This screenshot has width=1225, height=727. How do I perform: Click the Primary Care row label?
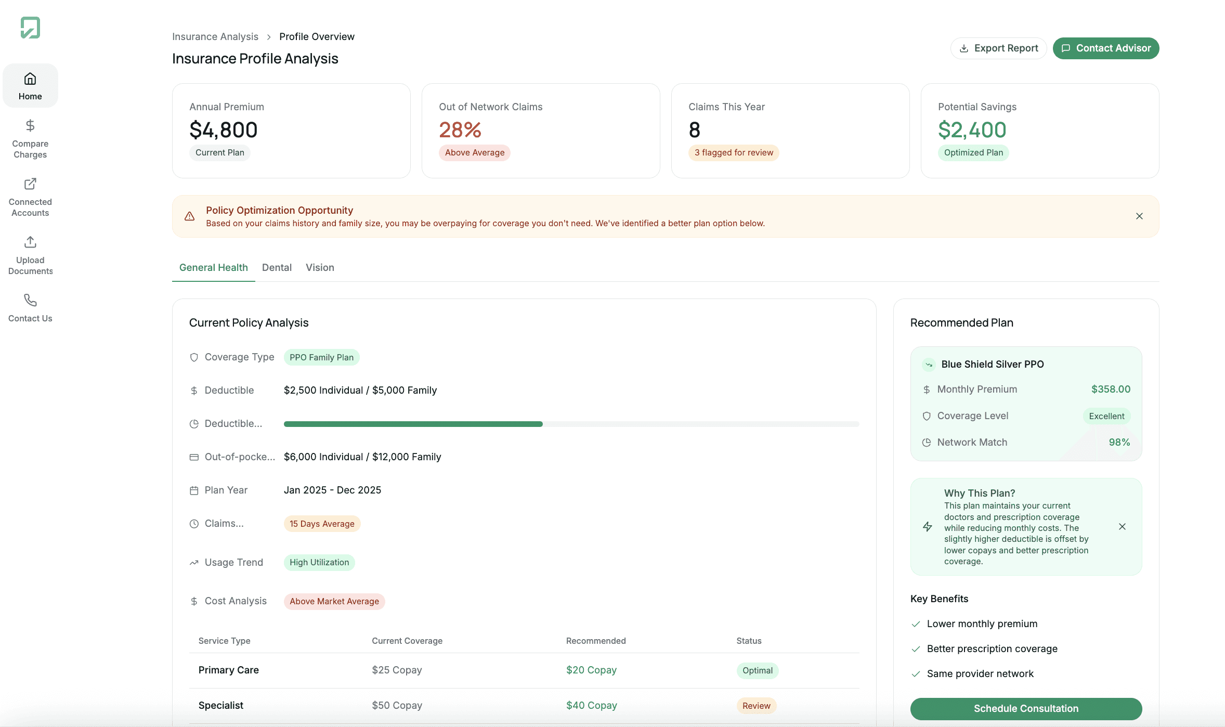coord(229,670)
